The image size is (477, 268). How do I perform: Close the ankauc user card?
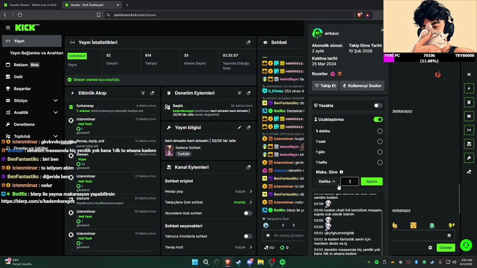[x=382, y=30]
